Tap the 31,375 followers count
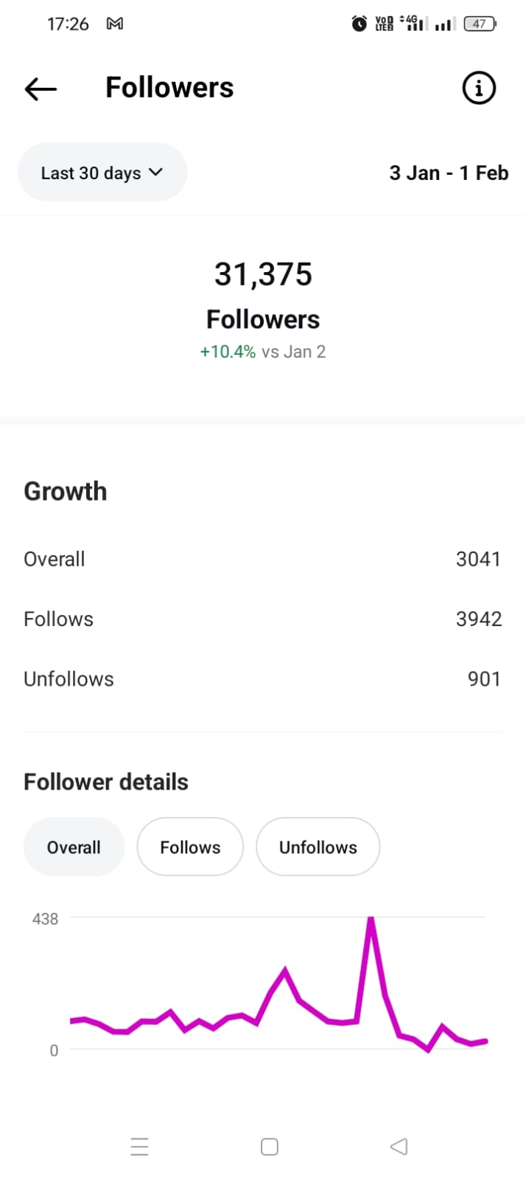526x1179 pixels. 263,274
